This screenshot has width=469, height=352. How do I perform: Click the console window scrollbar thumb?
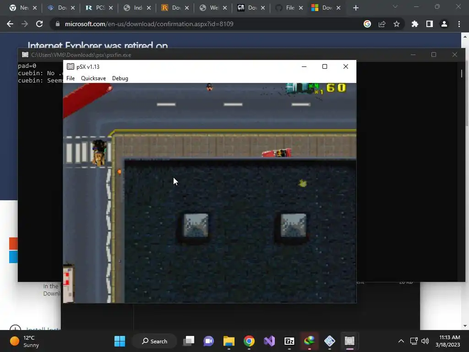pos(462,73)
